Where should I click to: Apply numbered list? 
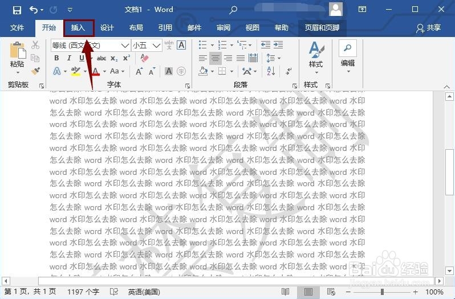[222, 45]
